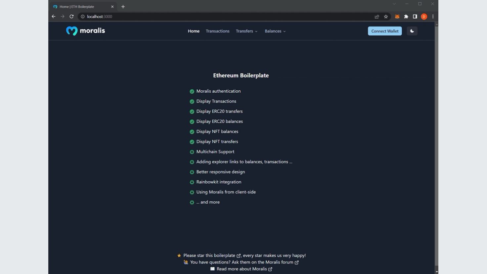Select the Home | ETH Boilerplate tab

pyautogui.click(x=83, y=7)
